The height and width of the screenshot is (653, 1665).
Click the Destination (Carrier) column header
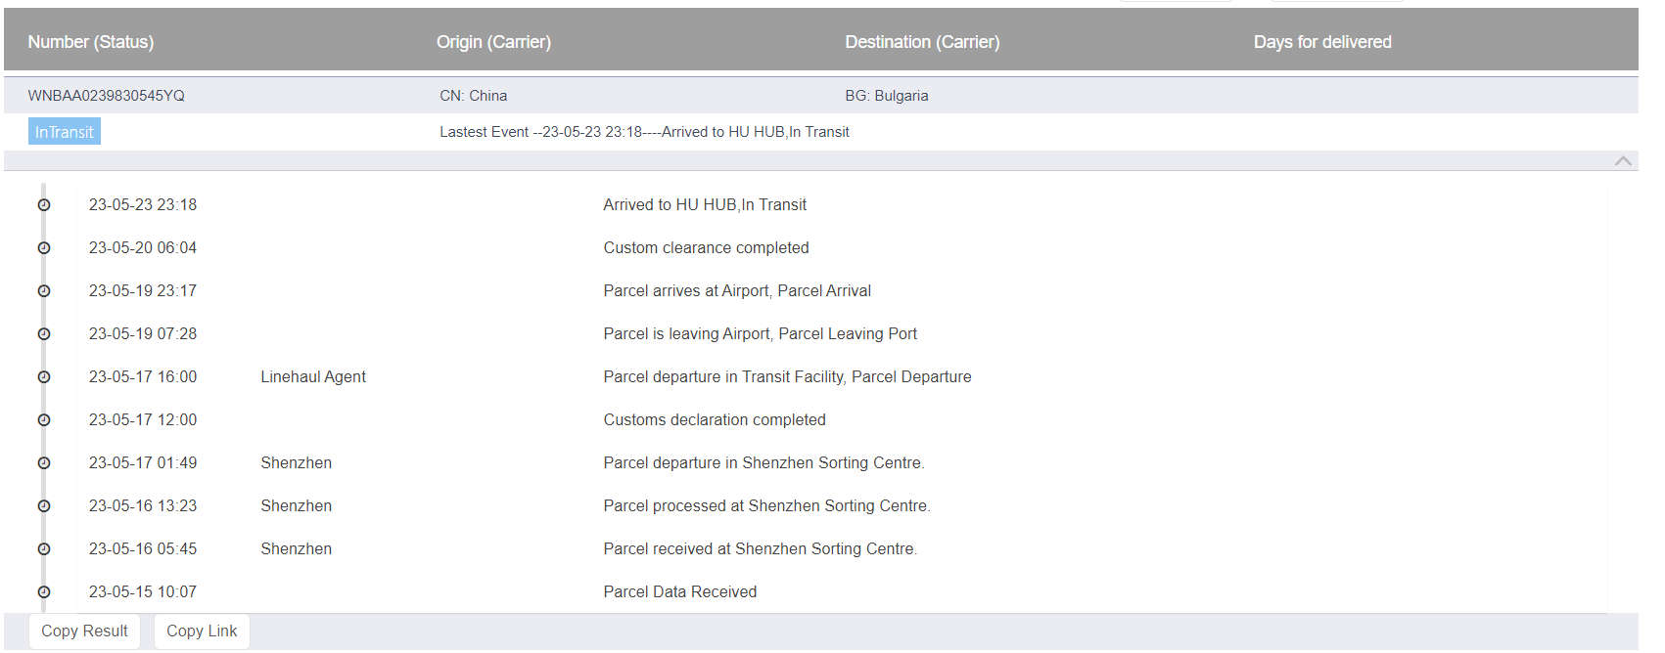922,42
